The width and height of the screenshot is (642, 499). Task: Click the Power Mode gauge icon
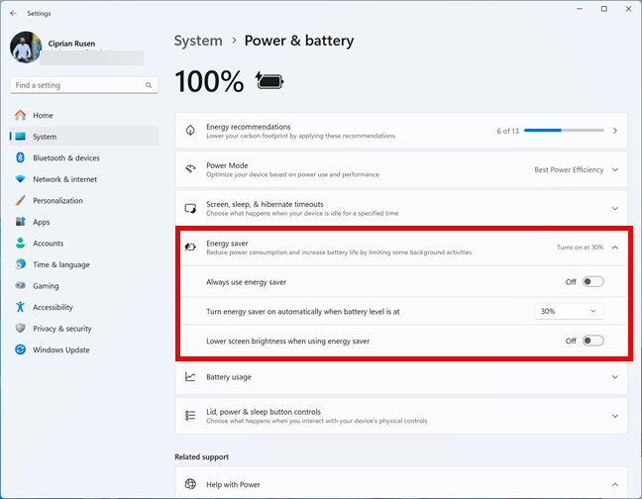[x=190, y=169]
